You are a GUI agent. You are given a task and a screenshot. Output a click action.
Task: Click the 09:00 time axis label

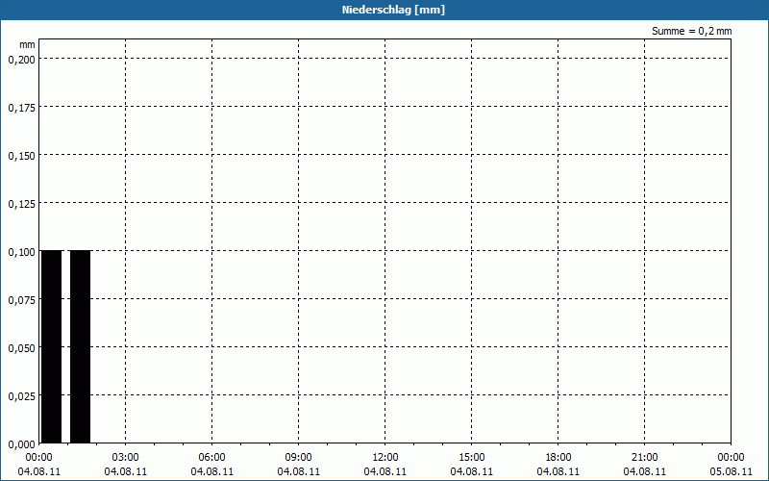point(298,458)
